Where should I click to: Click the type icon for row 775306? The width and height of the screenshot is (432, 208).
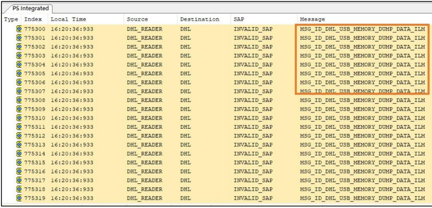(x=19, y=82)
